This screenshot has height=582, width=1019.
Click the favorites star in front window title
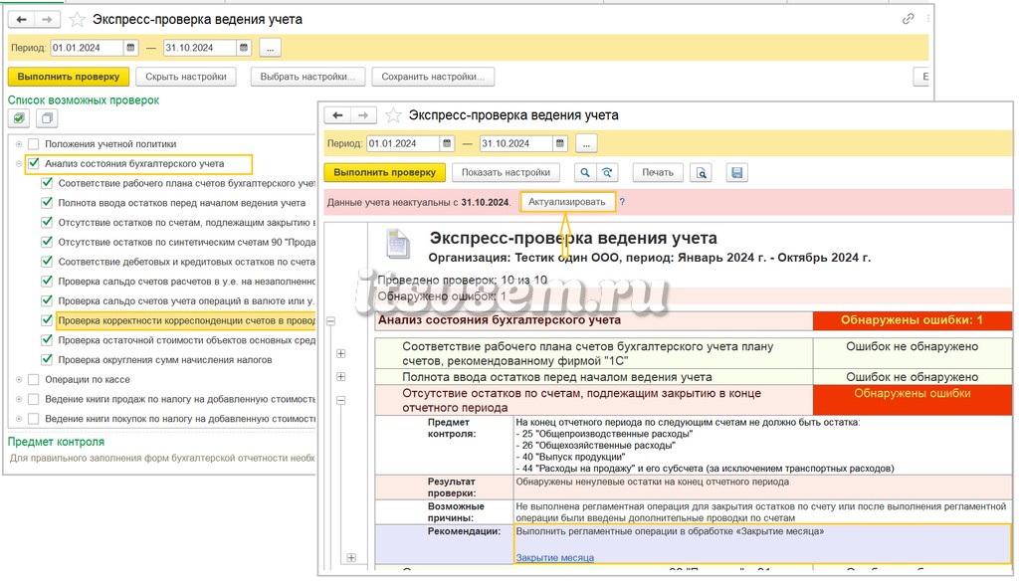393,115
